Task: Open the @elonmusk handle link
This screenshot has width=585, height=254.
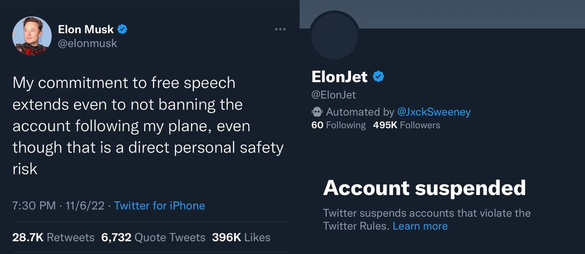Action: pyautogui.click(x=87, y=43)
